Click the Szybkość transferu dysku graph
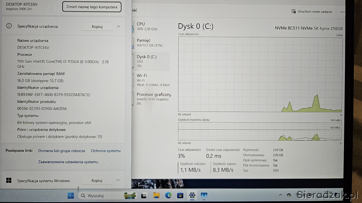The image size is (362, 203). pyautogui.click(x=260, y=131)
